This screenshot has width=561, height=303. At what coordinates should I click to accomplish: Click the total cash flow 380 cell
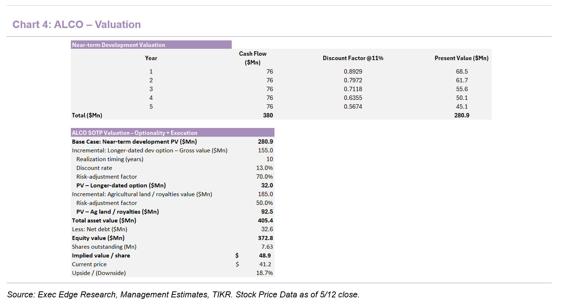[268, 115]
